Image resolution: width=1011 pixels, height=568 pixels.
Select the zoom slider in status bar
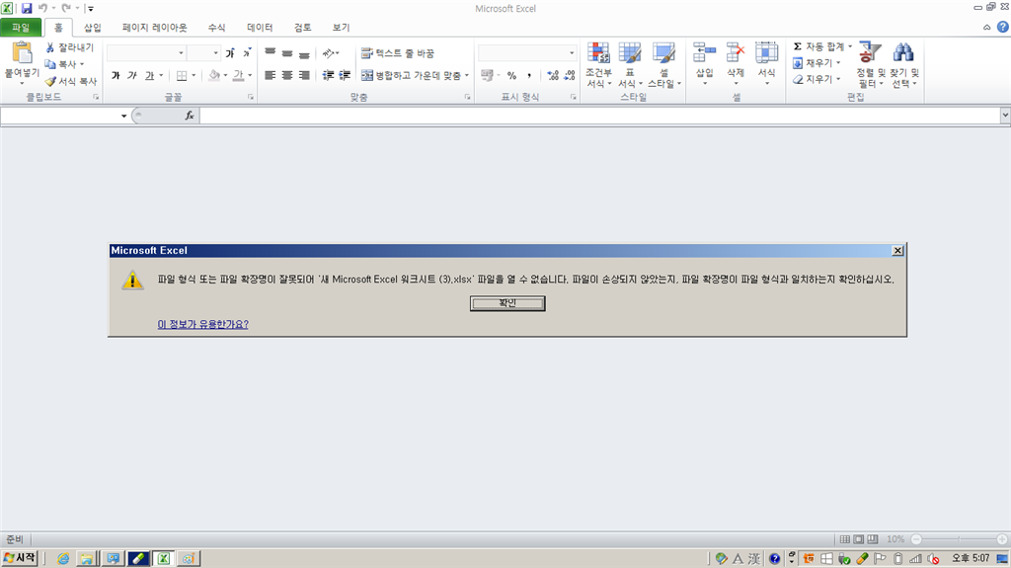click(959, 539)
